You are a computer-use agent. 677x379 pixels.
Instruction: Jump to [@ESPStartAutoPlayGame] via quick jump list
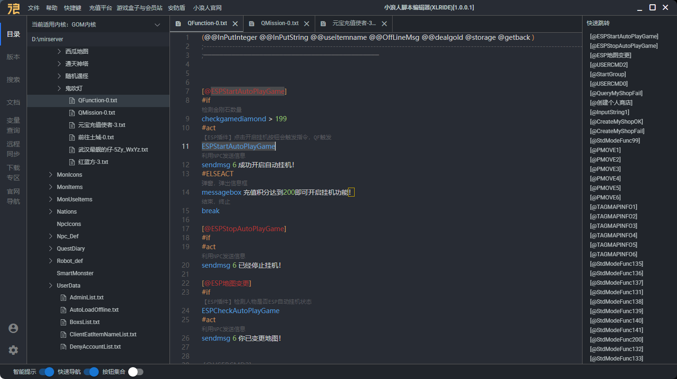pos(625,36)
